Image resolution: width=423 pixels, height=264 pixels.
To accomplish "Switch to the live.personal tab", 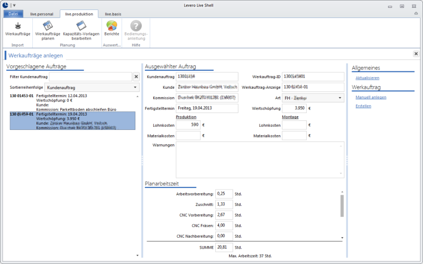I will (42, 14).
